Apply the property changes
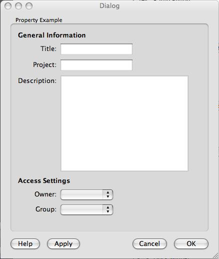This screenshot has width=219, height=259. pos(63,243)
